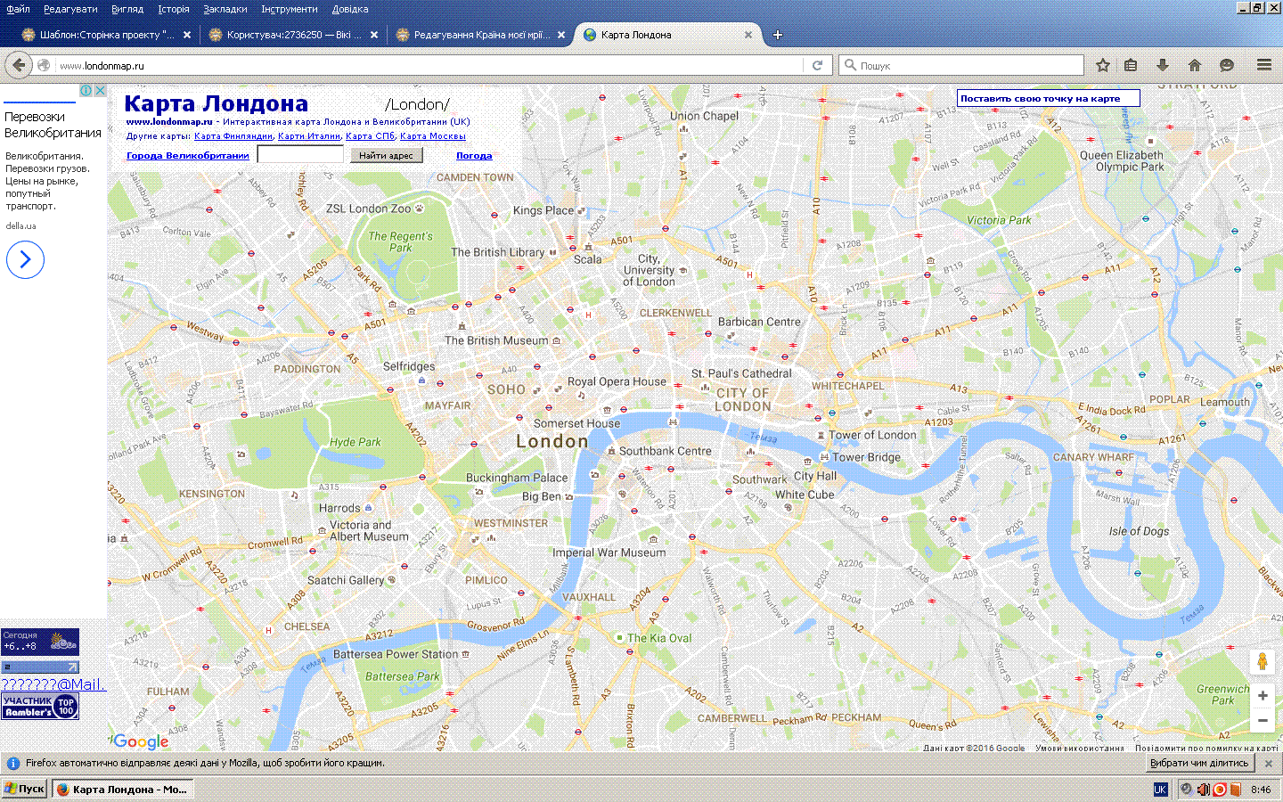Open the Файл menu
Image resolution: width=1283 pixels, height=802 pixels.
[x=18, y=9]
